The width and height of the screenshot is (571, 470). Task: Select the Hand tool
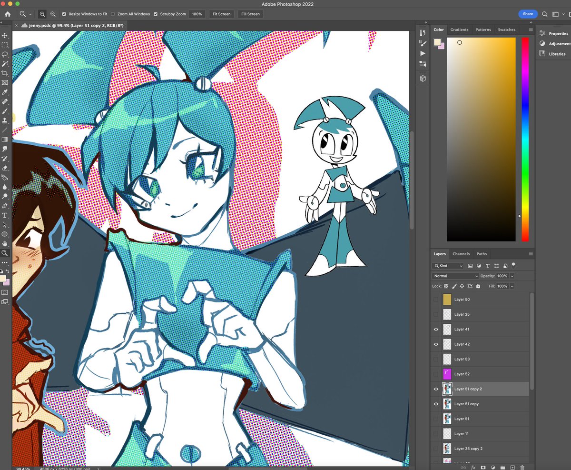(5, 243)
